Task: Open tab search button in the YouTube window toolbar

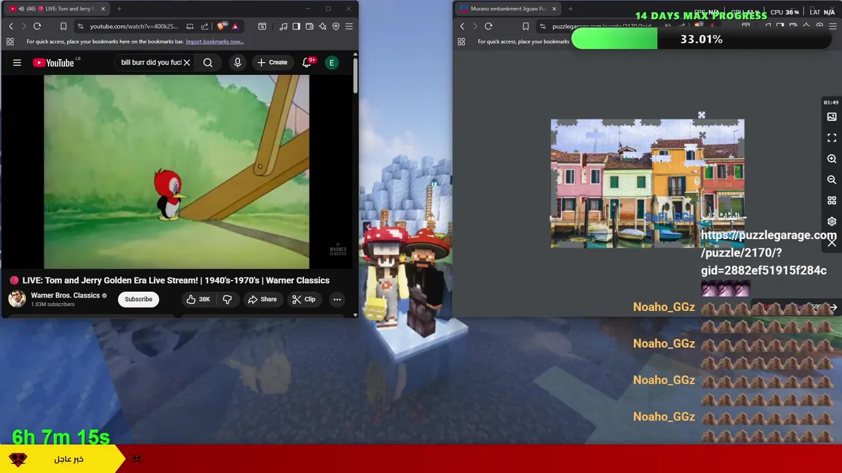Action: click(262, 26)
